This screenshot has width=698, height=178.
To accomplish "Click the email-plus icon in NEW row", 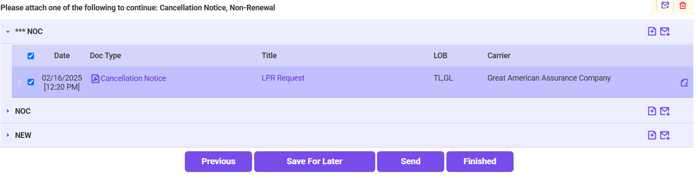I will 665,135.
